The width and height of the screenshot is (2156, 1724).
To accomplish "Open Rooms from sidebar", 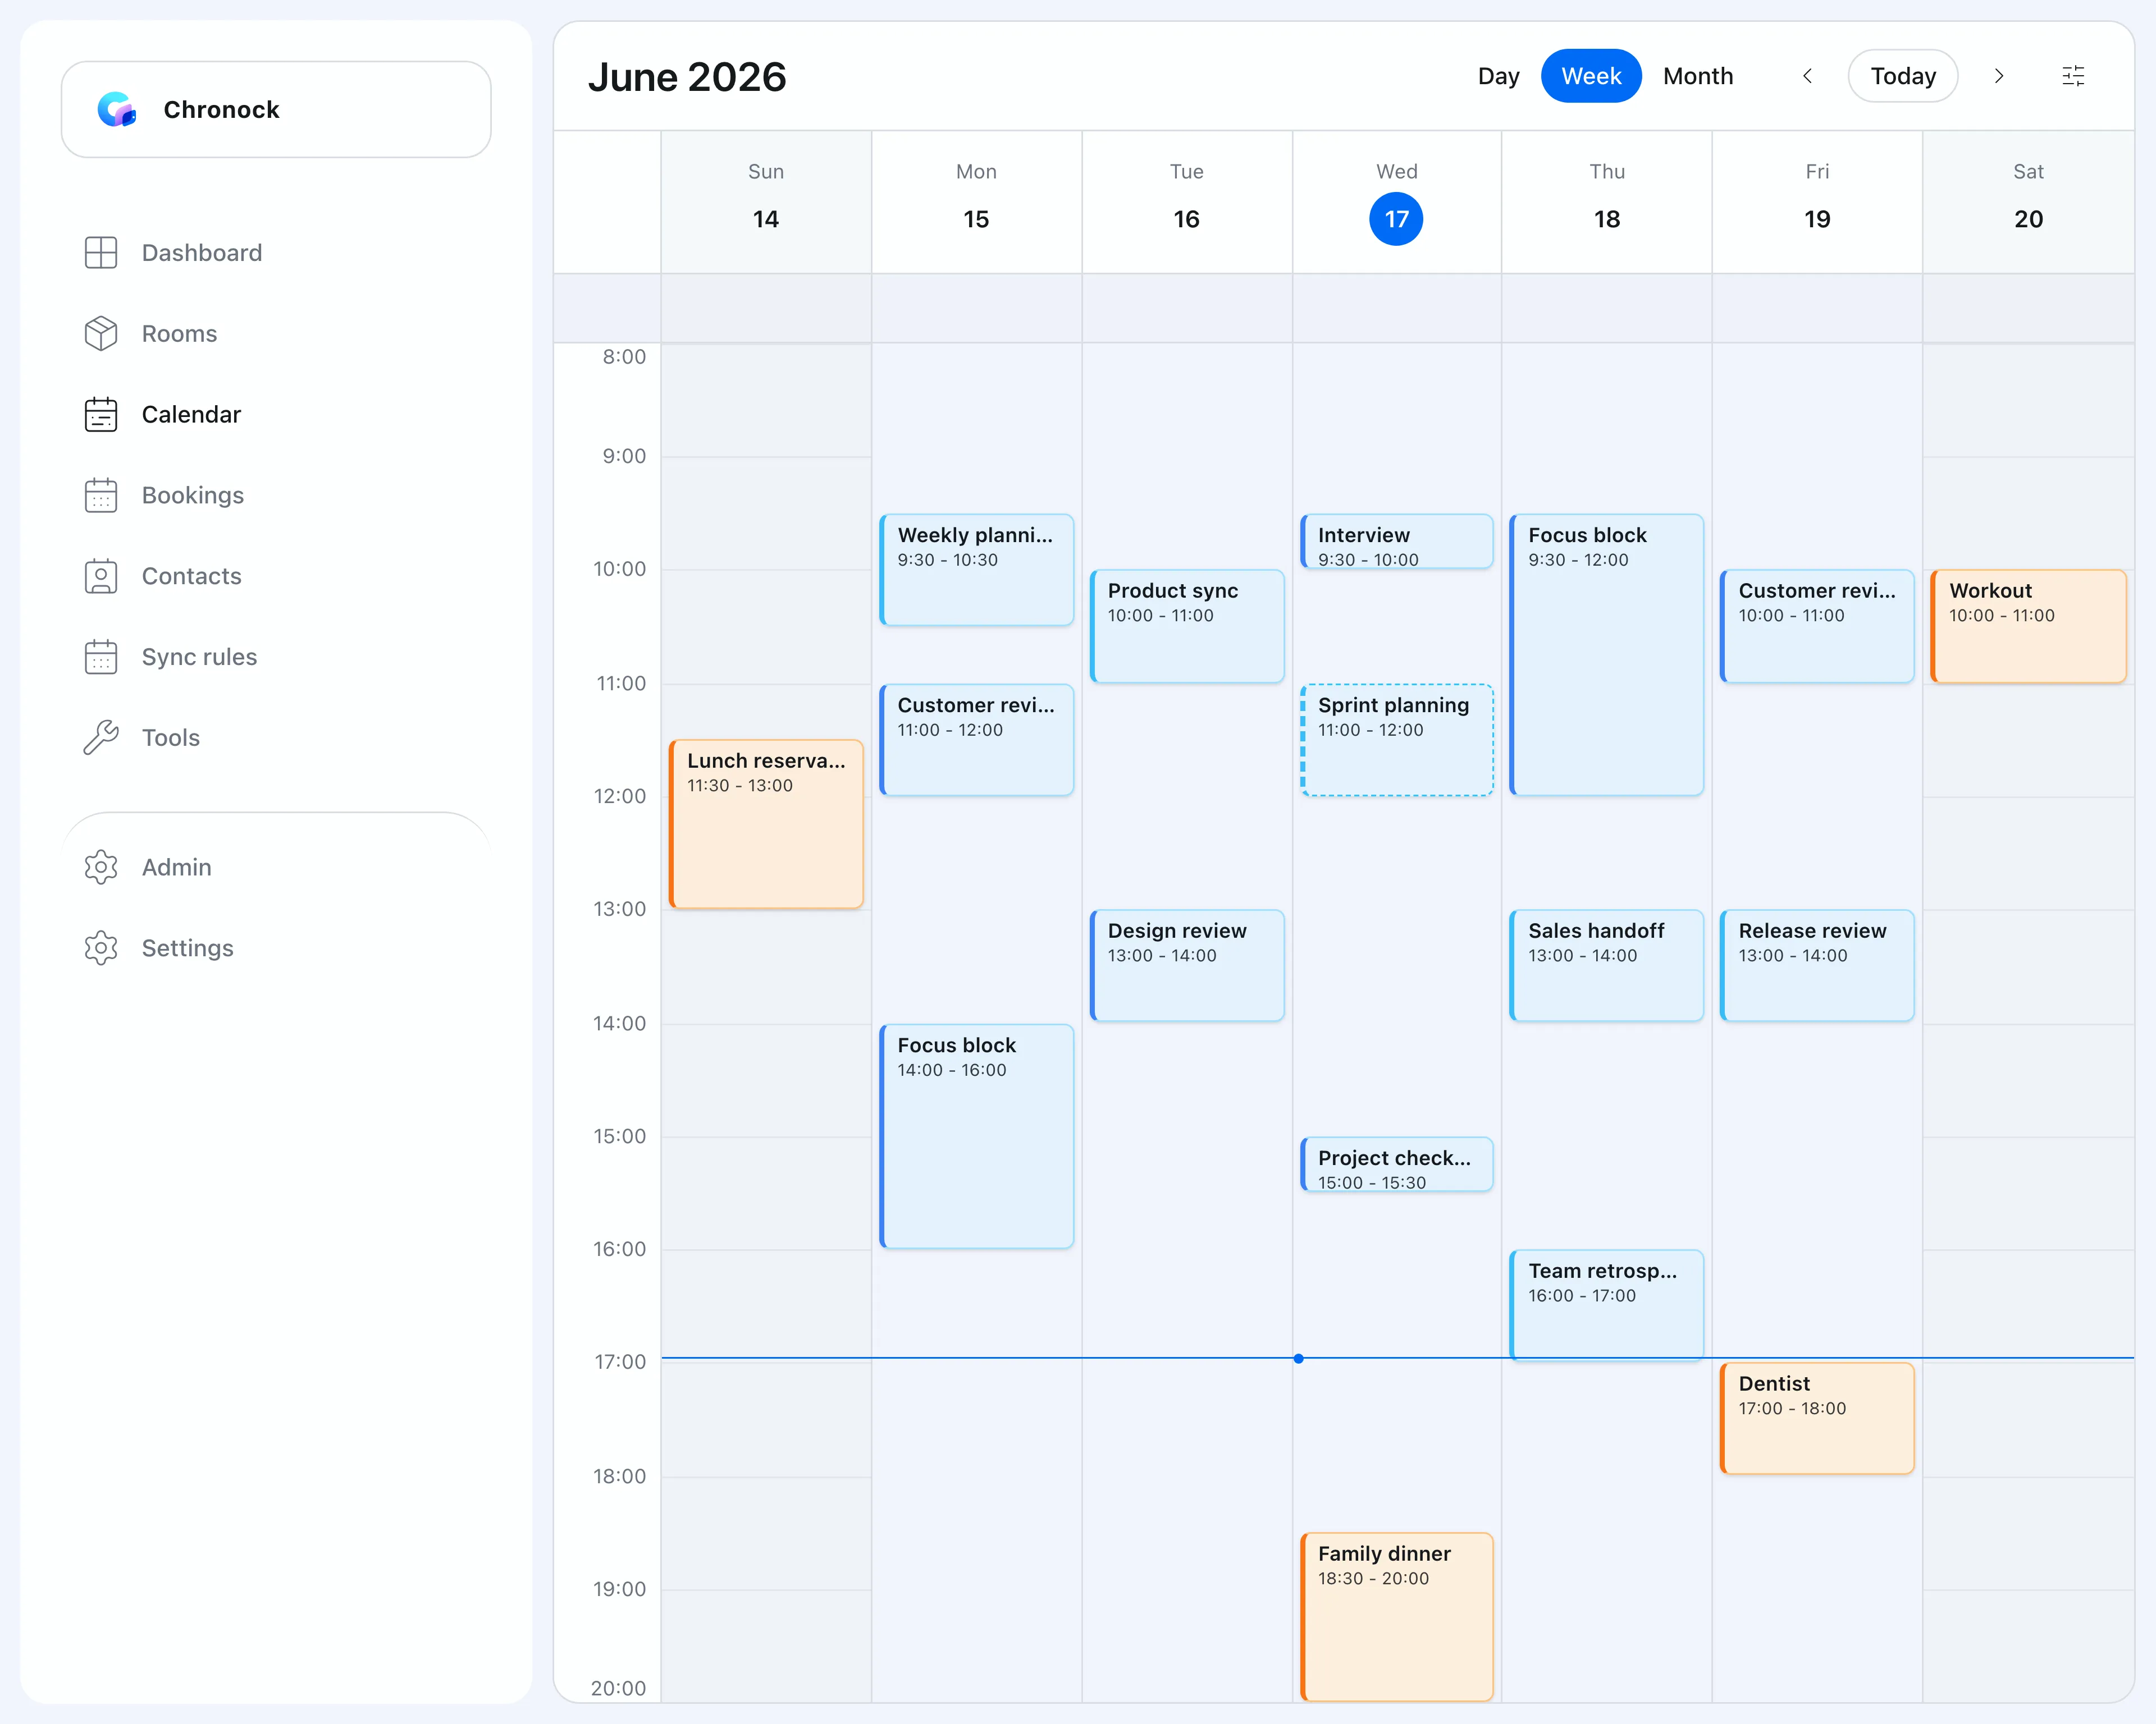I will click(179, 334).
